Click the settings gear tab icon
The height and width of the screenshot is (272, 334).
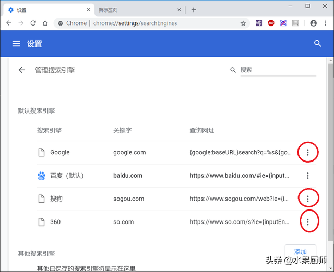tap(10, 10)
